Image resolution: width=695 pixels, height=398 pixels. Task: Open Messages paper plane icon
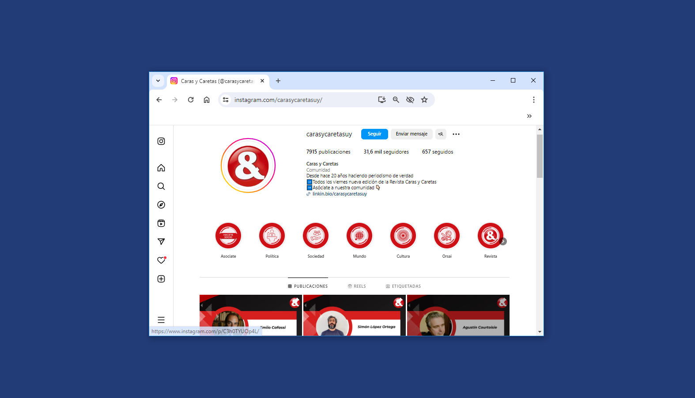click(x=161, y=242)
